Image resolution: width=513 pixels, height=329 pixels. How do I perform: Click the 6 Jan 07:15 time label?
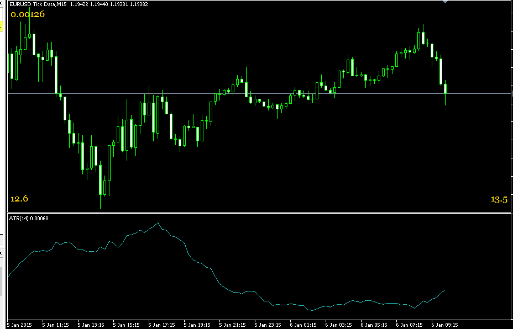tap(409, 325)
